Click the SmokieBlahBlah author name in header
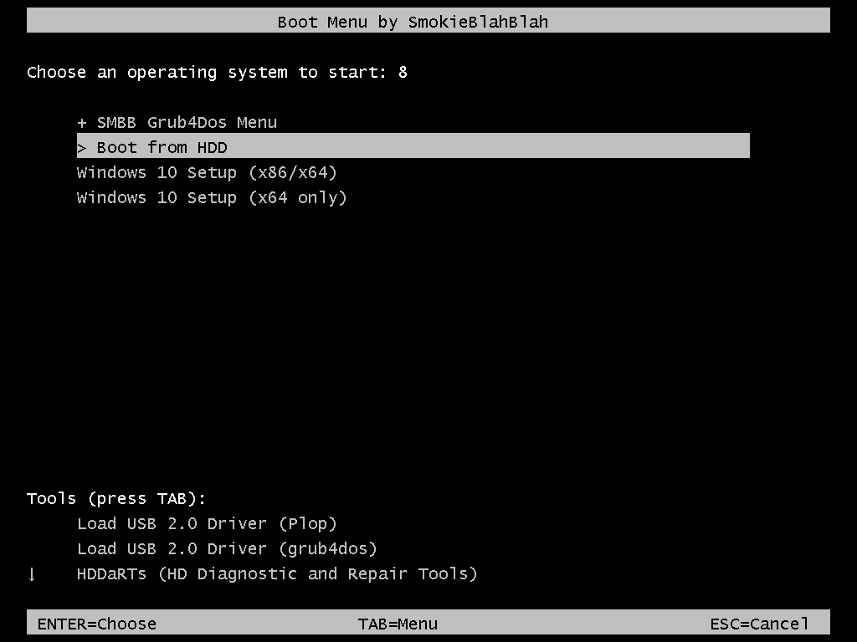Viewport: 857px width, 642px height. (478, 22)
